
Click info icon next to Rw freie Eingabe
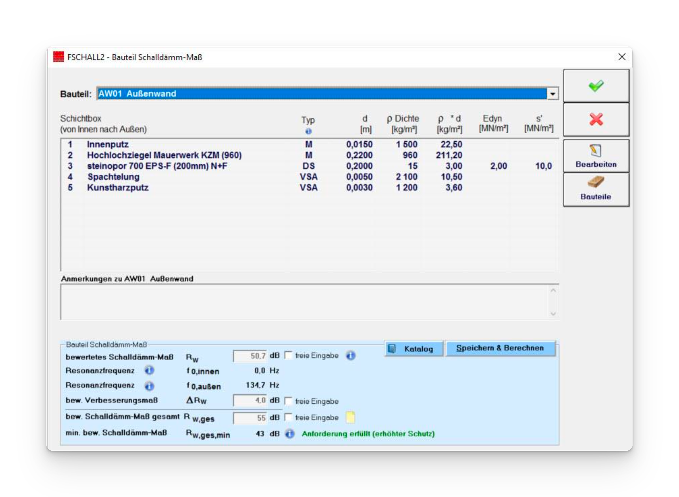point(351,355)
